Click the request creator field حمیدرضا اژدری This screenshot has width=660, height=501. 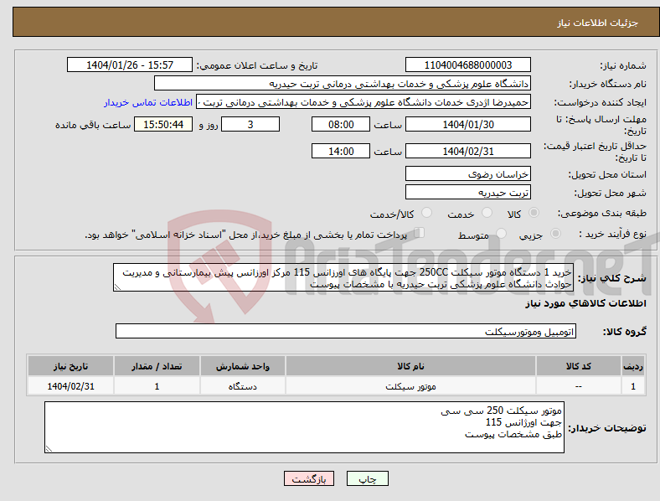coord(364,102)
